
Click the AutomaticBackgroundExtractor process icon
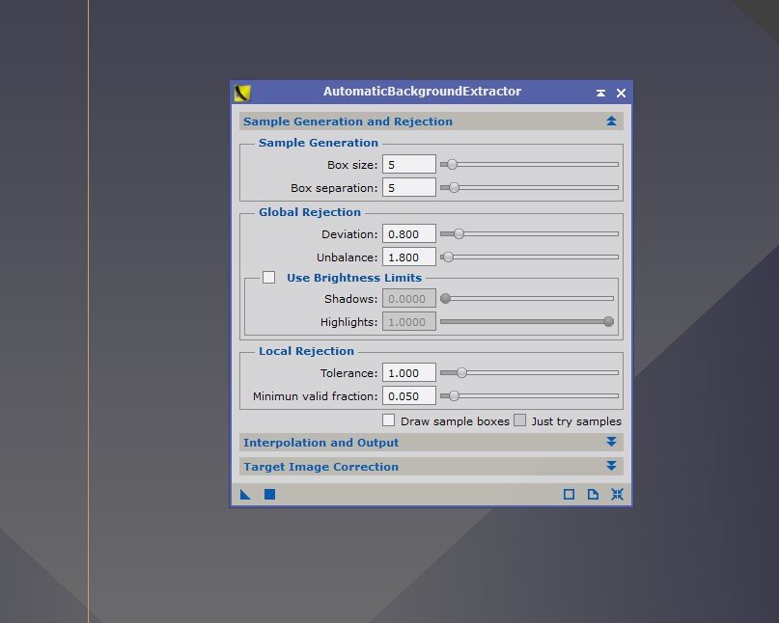242,93
